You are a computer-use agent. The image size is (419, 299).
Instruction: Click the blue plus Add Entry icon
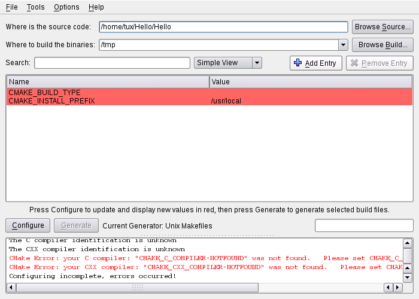pyautogui.click(x=298, y=63)
